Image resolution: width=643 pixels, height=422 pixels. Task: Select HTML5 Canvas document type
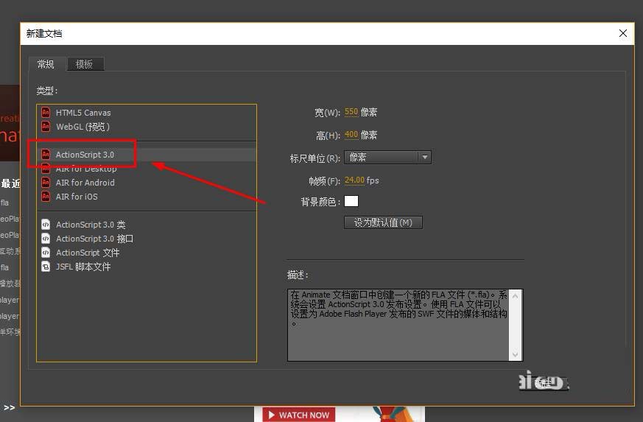click(147, 113)
